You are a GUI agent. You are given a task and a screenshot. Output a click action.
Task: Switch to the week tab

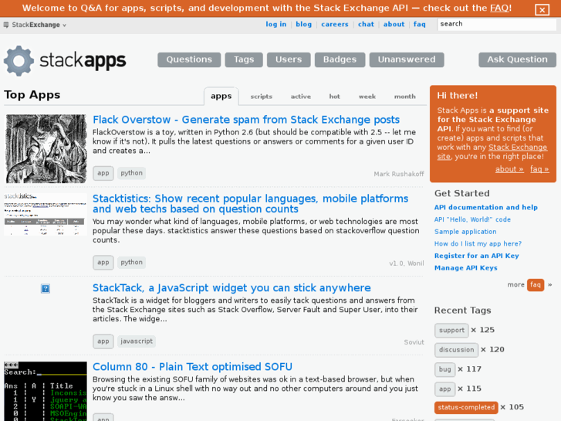tap(367, 97)
